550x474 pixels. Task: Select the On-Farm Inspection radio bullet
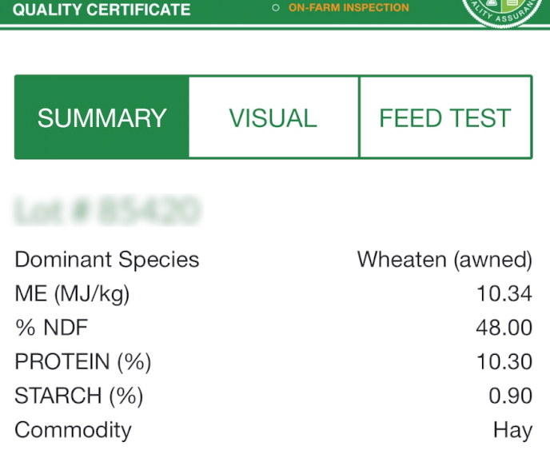[x=276, y=8]
